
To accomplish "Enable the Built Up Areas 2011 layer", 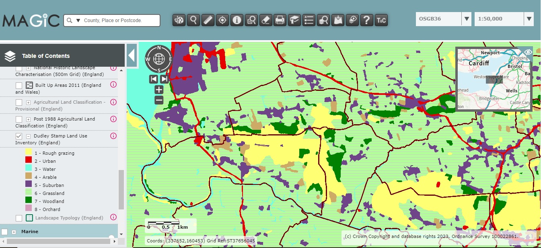I will pyautogui.click(x=19, y=86).
